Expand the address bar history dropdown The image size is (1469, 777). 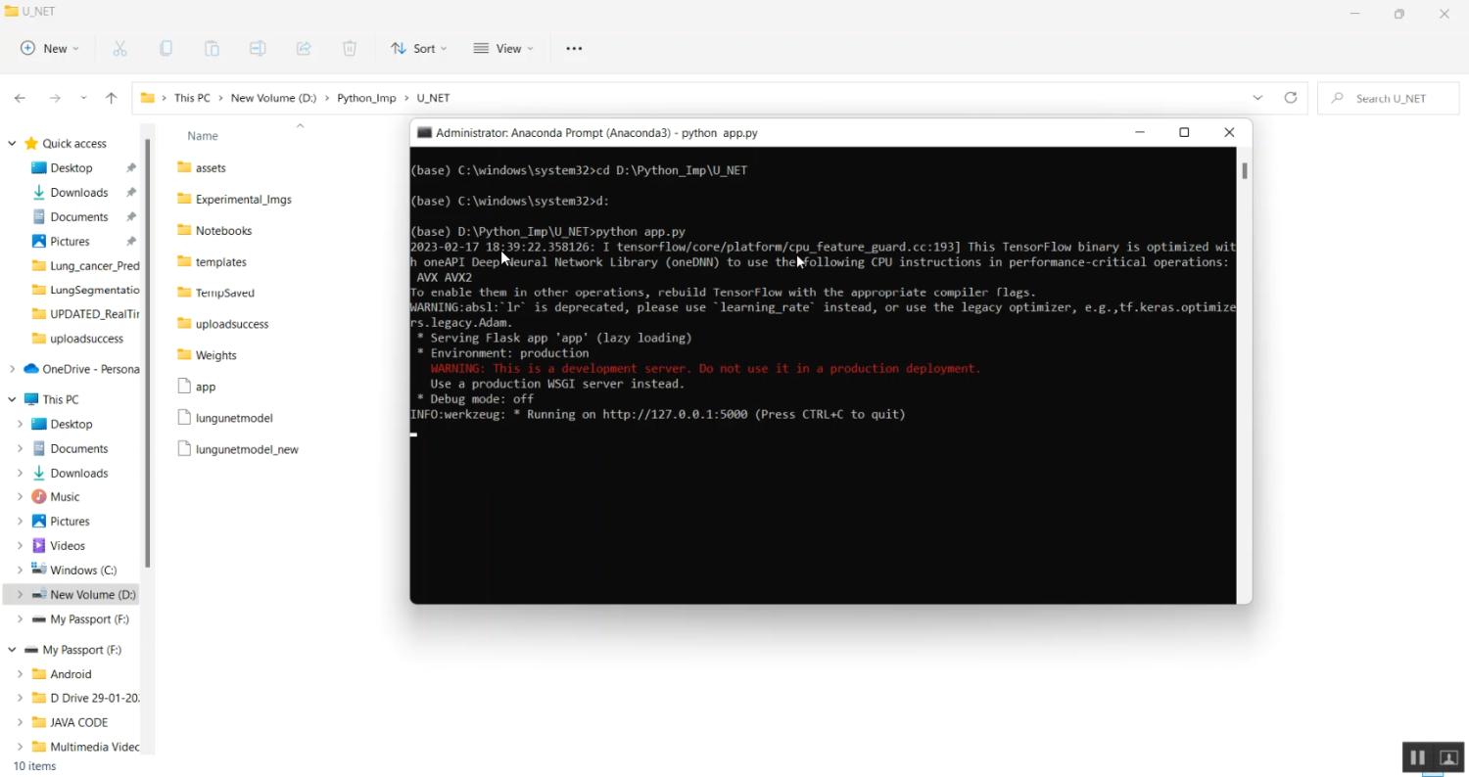(1257, 98)
